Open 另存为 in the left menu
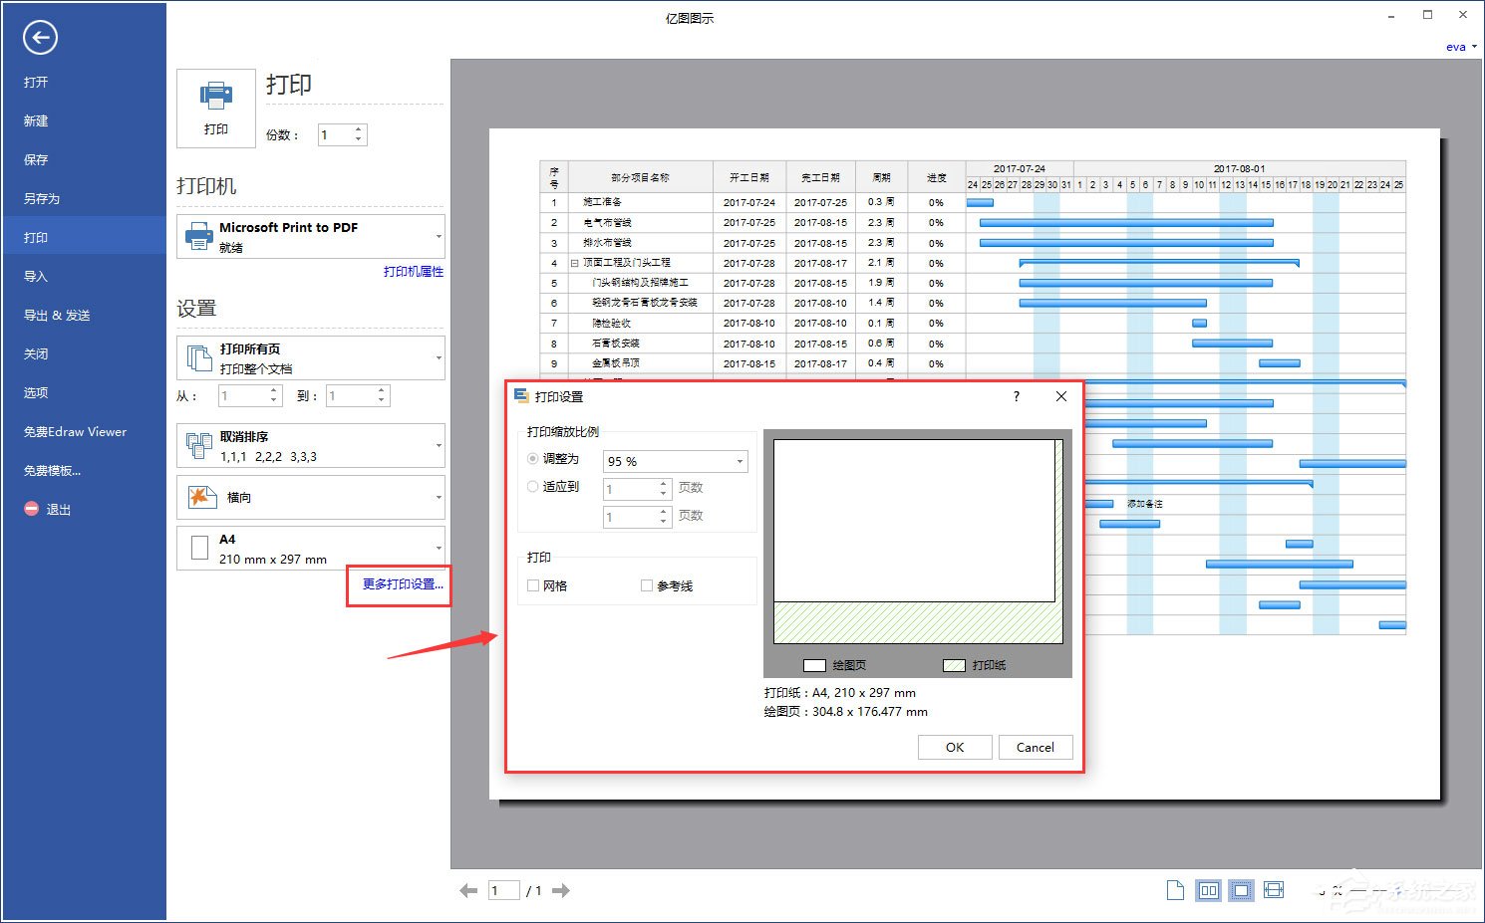This screenshot has height=923, width=1485. coord(42,199)
